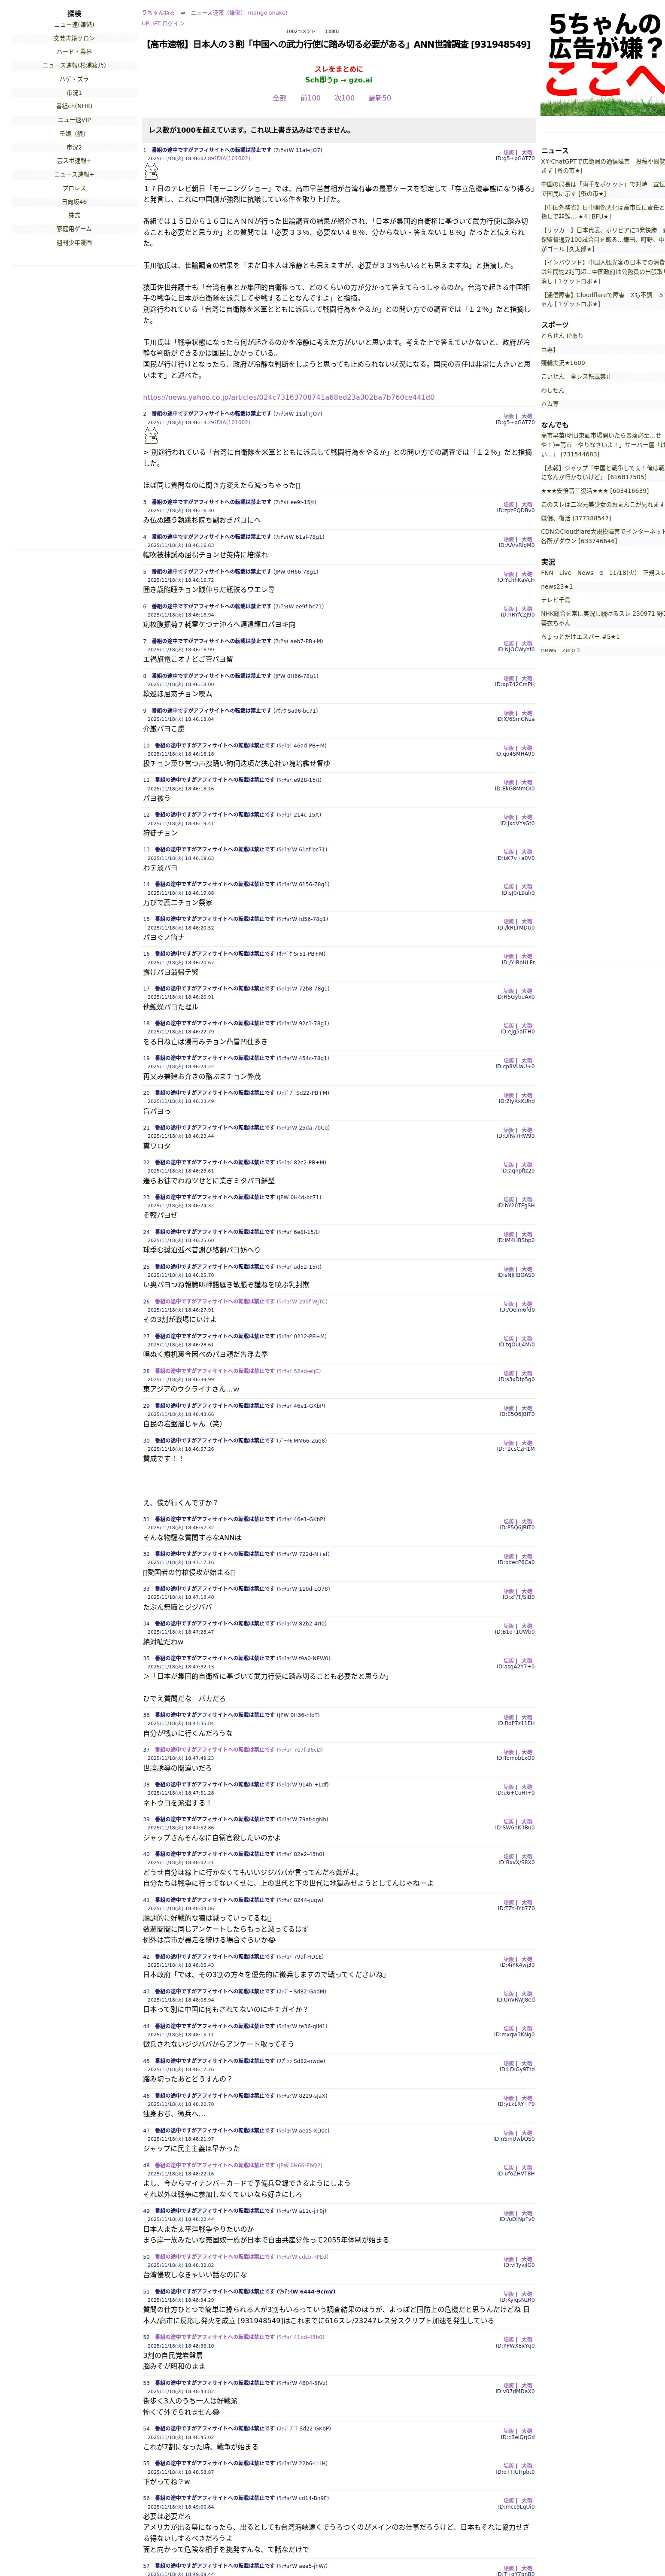Viewport: 665px width, 2576px height.
Task: Open ハゲ・ズラ board
Action: coord(74,79)
